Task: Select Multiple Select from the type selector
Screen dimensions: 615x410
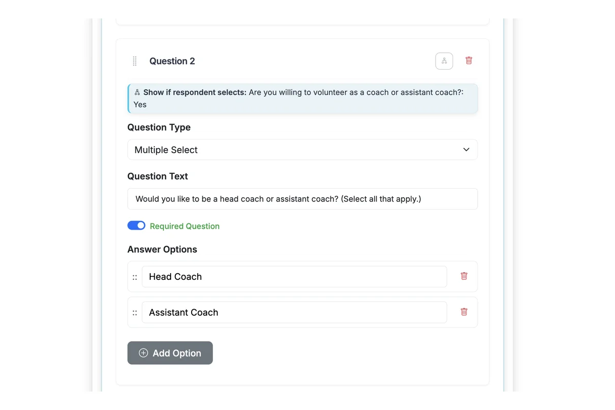Action: pos(302,150)
